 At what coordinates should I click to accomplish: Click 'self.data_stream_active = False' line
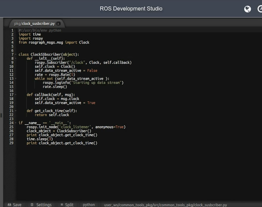point(66,71)
